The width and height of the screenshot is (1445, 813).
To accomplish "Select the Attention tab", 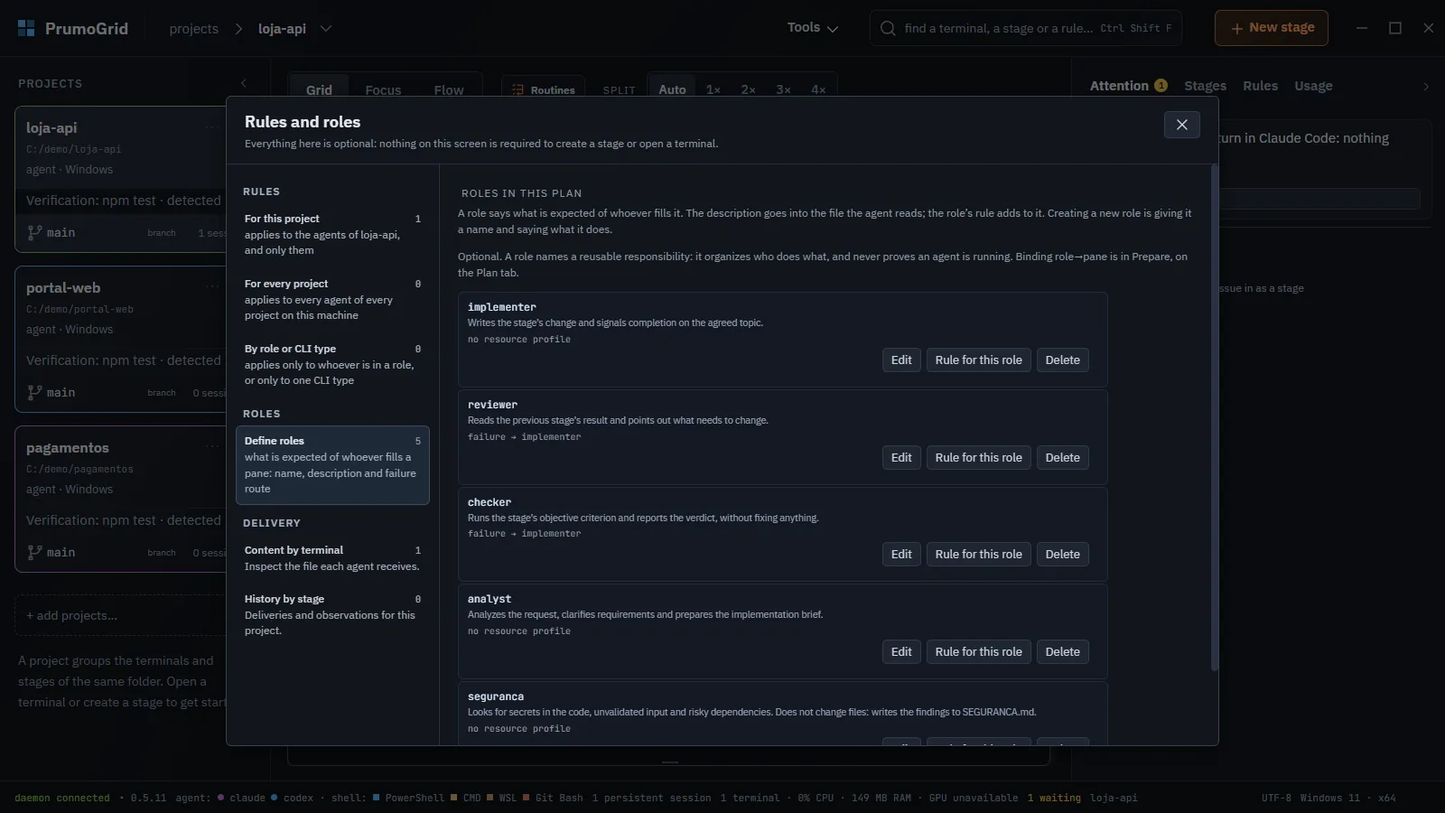I will coord(1128,86).
